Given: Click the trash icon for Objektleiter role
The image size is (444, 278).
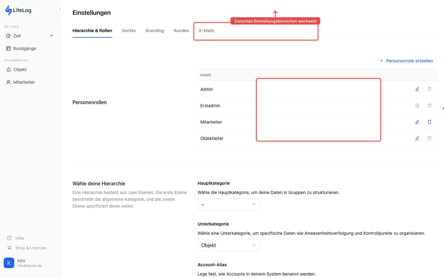Looking at the screenshot, I should pos(430,138).
